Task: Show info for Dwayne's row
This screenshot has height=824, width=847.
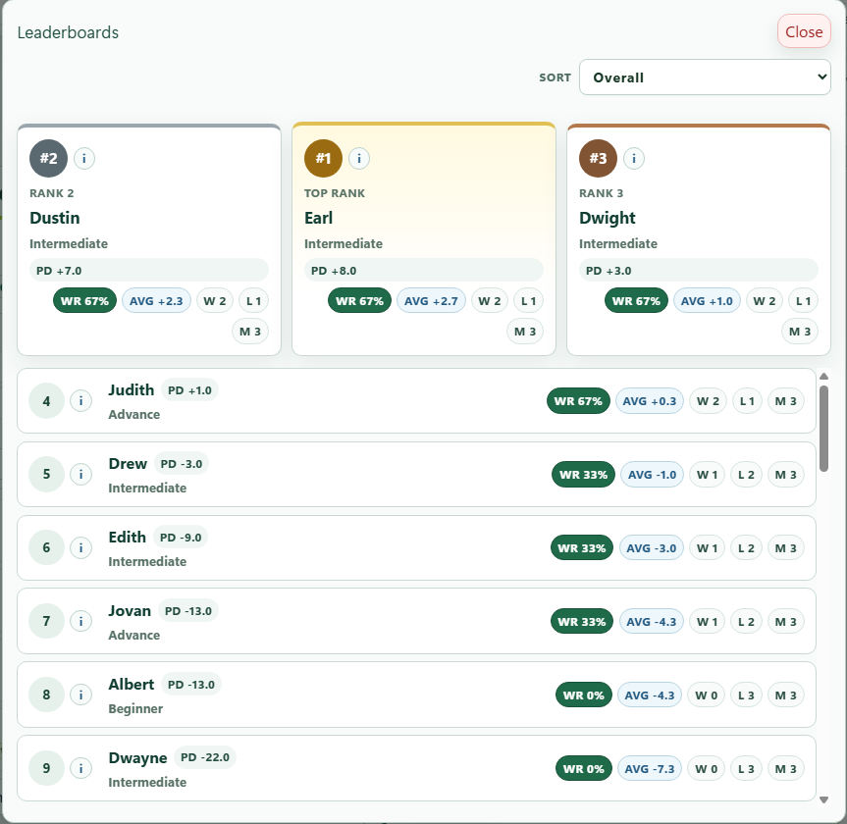Action: (x=81, y=768)
